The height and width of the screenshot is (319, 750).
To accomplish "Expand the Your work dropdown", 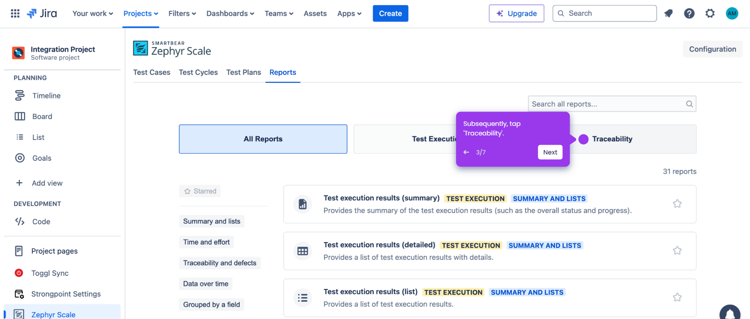I will (93, 14).
